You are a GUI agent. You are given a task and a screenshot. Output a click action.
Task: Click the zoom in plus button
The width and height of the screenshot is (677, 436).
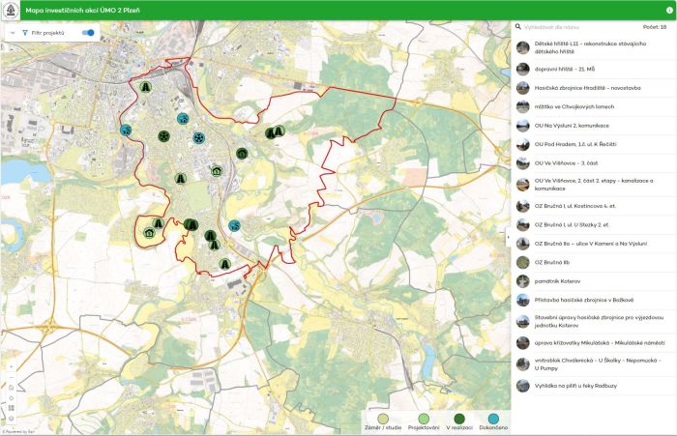coord(11,367)
